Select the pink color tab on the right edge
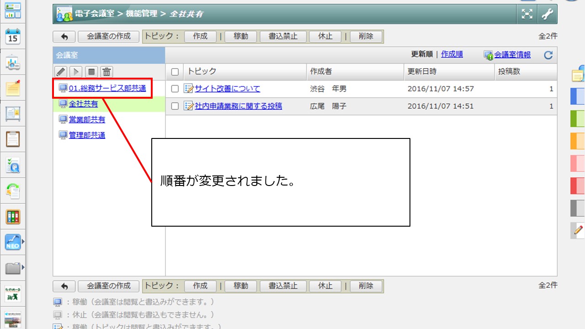This screenshot has width=585, height=329. click(x=578, y=164)
